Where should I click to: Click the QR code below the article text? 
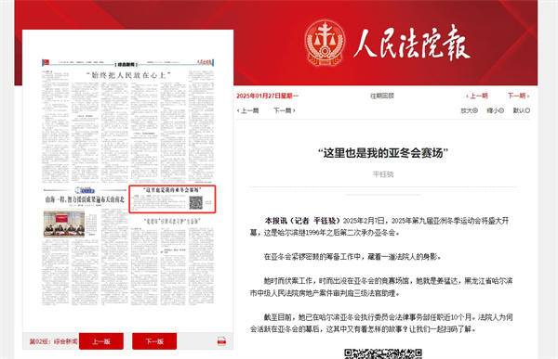click(x=383, y=353)
